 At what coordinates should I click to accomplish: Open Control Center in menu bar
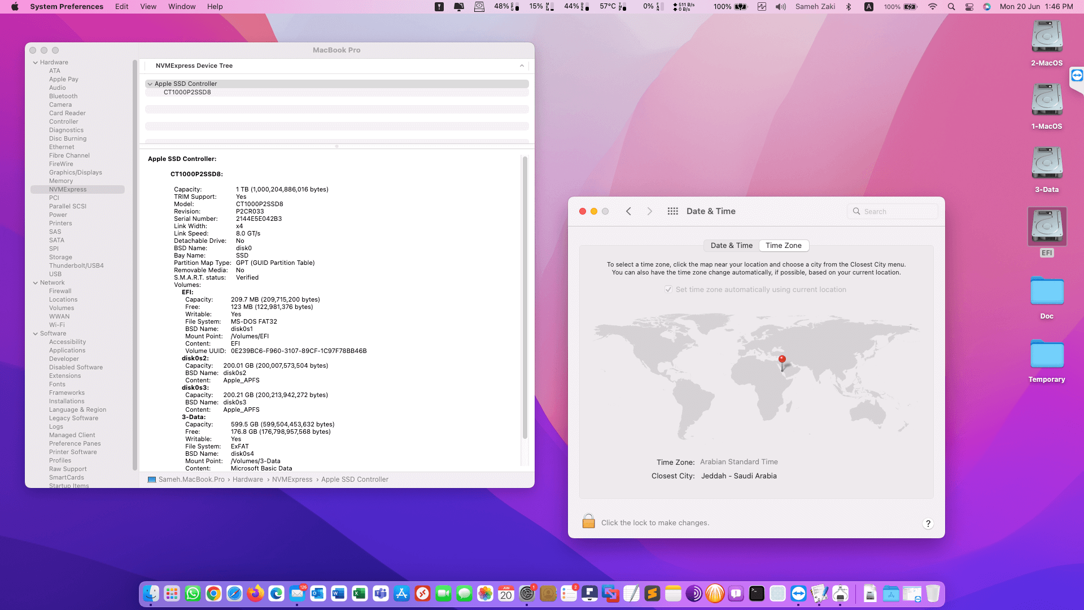click(x=969, y=7)
